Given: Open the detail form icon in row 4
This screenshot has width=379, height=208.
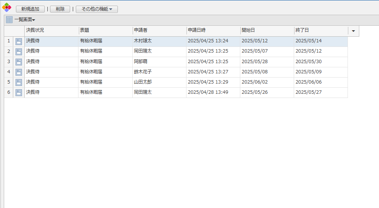Looking at the screenshot, I should (19, 72).
